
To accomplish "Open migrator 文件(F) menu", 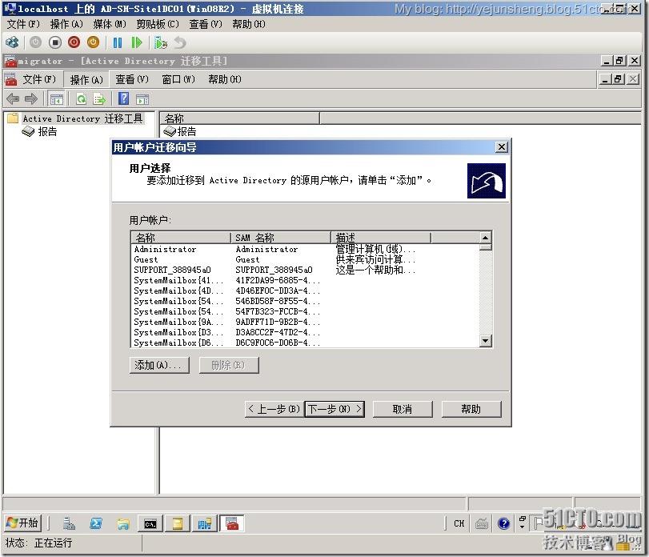I will coord(39,79).
